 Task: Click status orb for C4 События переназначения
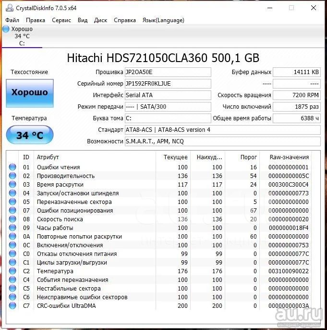[12, 279]
